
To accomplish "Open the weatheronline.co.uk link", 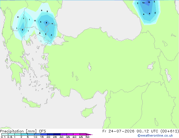I will coord(155,135).
